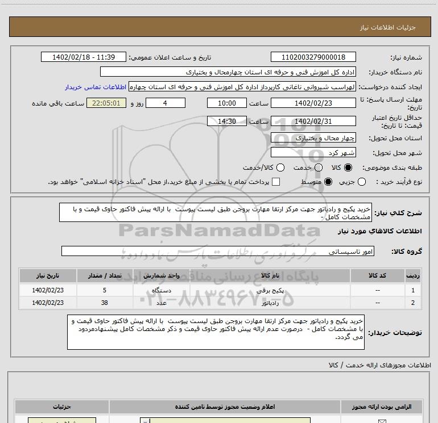Click the response deadline time 10:00 field

coord(227,103)
